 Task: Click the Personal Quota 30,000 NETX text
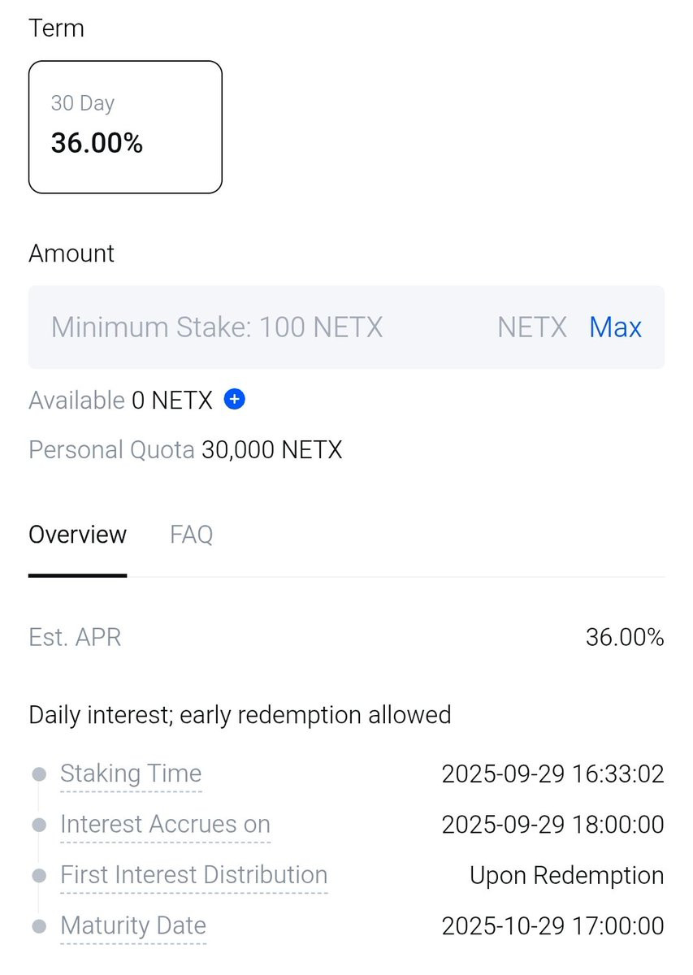click(185, 449)
